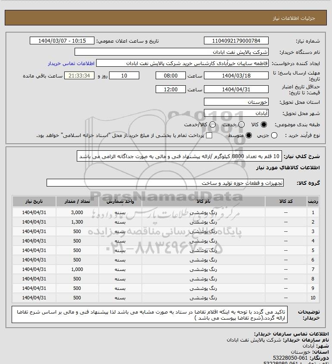The width and height of the screenshot is (332, 364).
Task: Click the deadline time field 08:00
Action: 171,75
